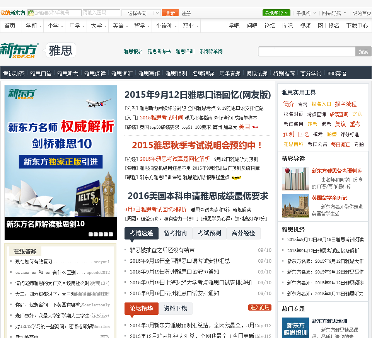Open the 乐词背单词 link
372x338 pixels.
[211, 51]
